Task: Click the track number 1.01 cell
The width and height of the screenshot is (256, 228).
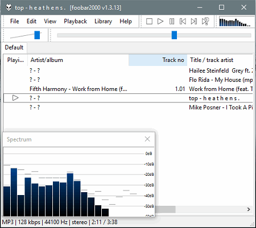Action: [180, 89]
